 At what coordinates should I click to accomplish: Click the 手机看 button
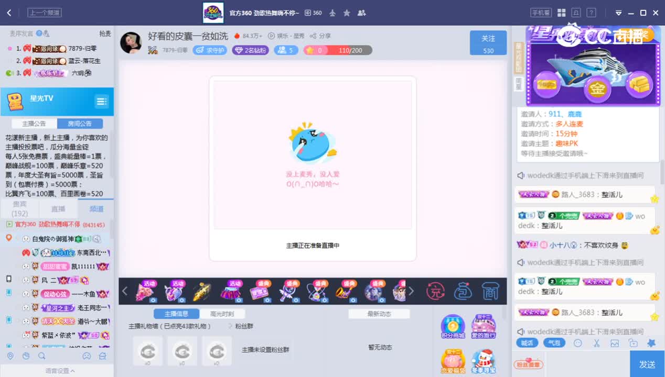tap(541, 13)
